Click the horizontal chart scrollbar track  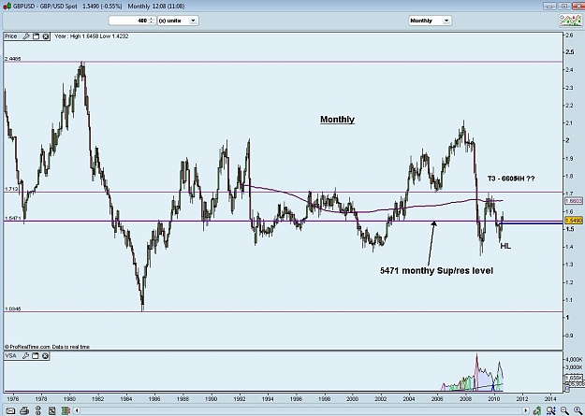301,410
